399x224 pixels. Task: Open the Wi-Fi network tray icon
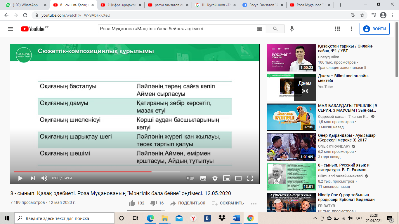pyautogui.click(x=344, y=218)
